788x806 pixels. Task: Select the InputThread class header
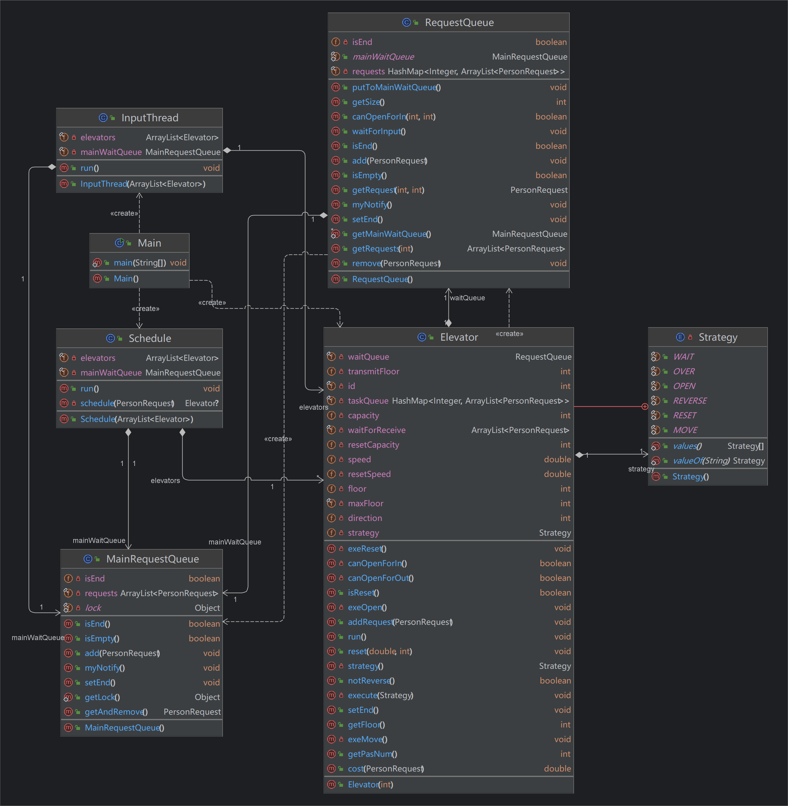coord(140,118)
